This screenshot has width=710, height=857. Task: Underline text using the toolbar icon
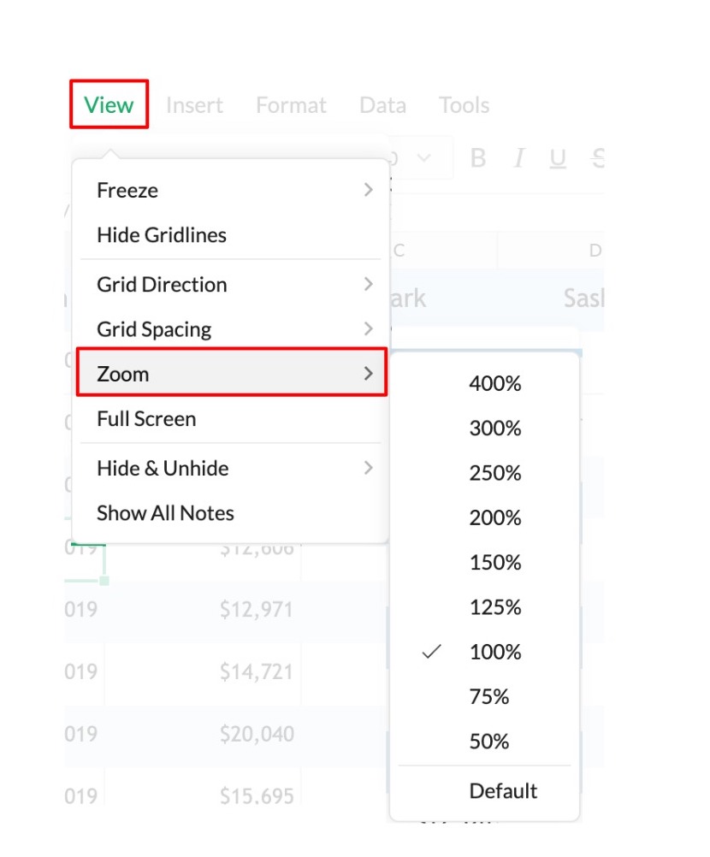(x=558, y=158)
